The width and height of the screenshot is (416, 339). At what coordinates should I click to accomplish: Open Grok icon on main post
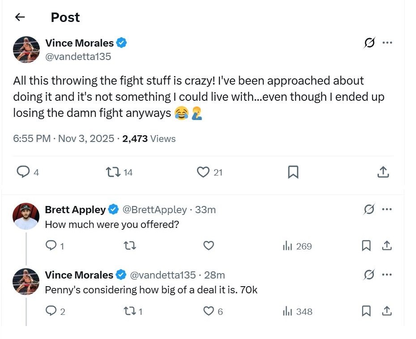(369, 43)
